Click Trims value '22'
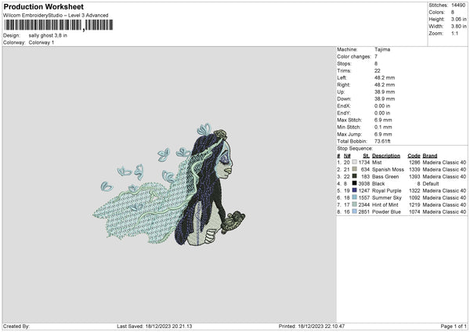 [377, 70]
